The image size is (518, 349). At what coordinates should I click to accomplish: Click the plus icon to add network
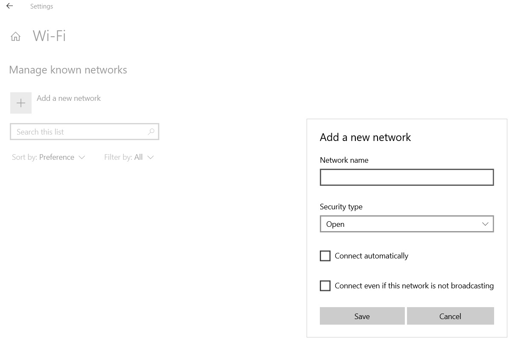click(x=21, y=103)
